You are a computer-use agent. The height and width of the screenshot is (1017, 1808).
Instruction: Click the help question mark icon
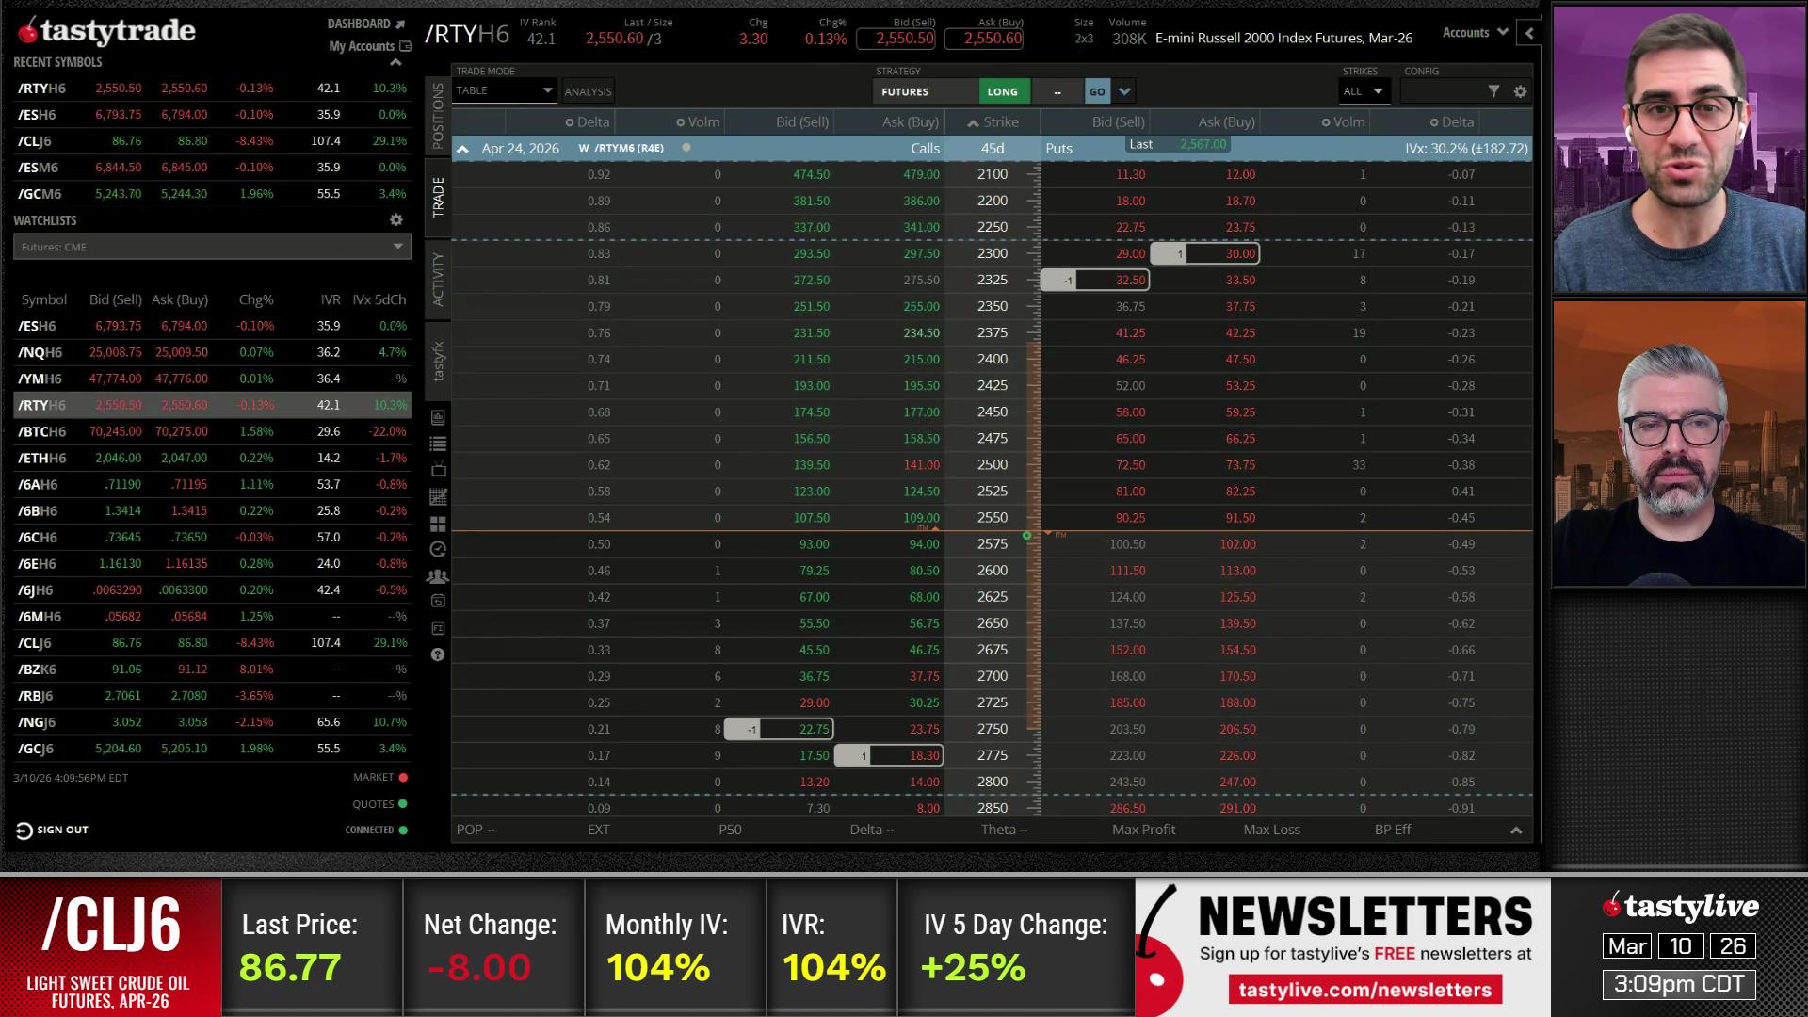(x=438, y=654)
